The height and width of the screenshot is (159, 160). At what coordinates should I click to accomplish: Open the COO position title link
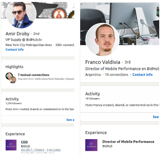pyautogui.click(x=24, y=142)
